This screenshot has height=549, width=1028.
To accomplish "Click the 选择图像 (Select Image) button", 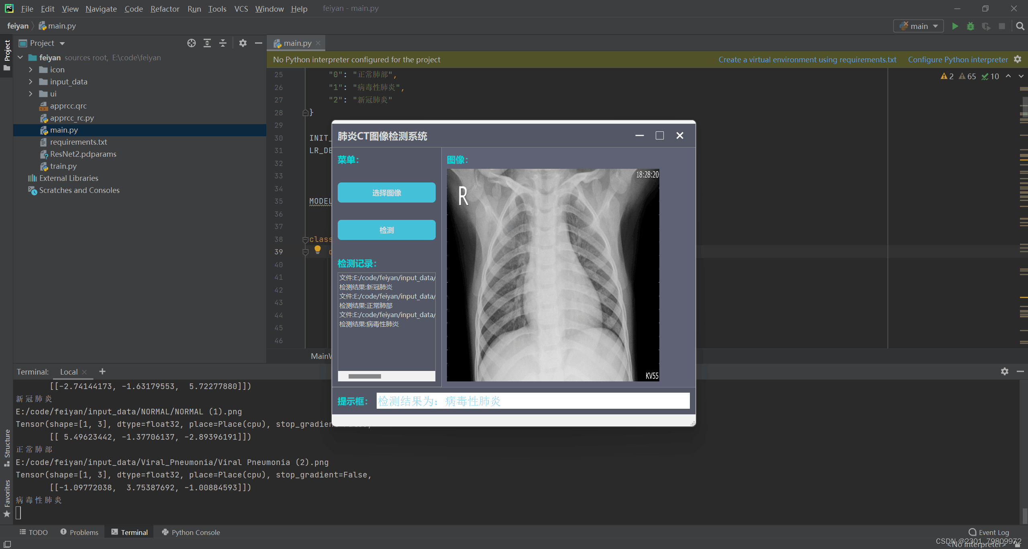I will click(x=387, y=193).
